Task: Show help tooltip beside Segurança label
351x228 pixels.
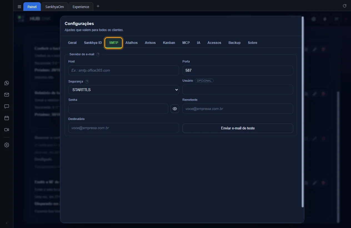Action: point(87,82)
